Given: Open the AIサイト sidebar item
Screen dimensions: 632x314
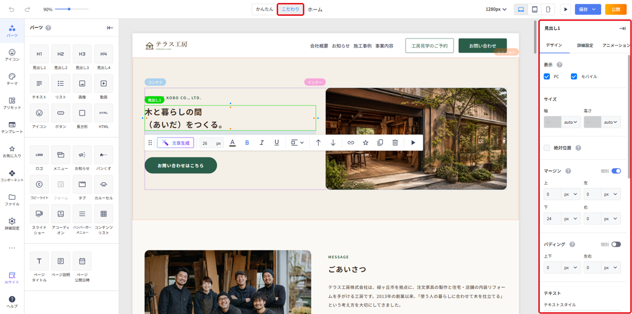Looking at the screenshot, I should point(12,278).
